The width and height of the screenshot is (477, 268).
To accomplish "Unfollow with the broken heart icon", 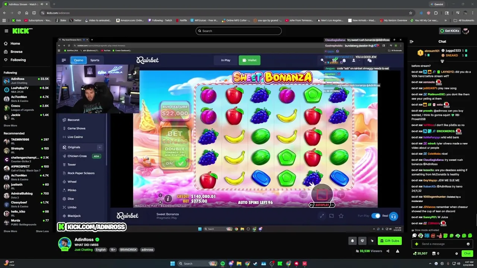I will pos(362,241).
